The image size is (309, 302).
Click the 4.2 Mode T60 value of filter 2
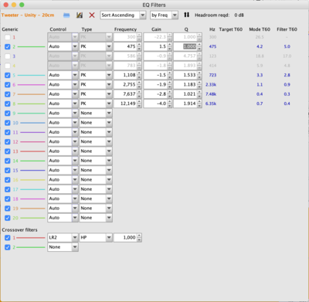pyautogui.click(x=260, y=46)
